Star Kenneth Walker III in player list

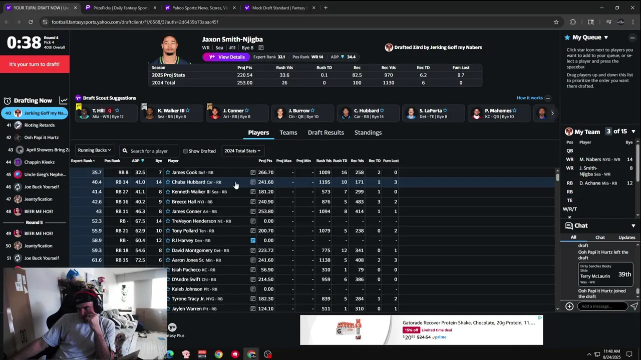pos(168,192)
